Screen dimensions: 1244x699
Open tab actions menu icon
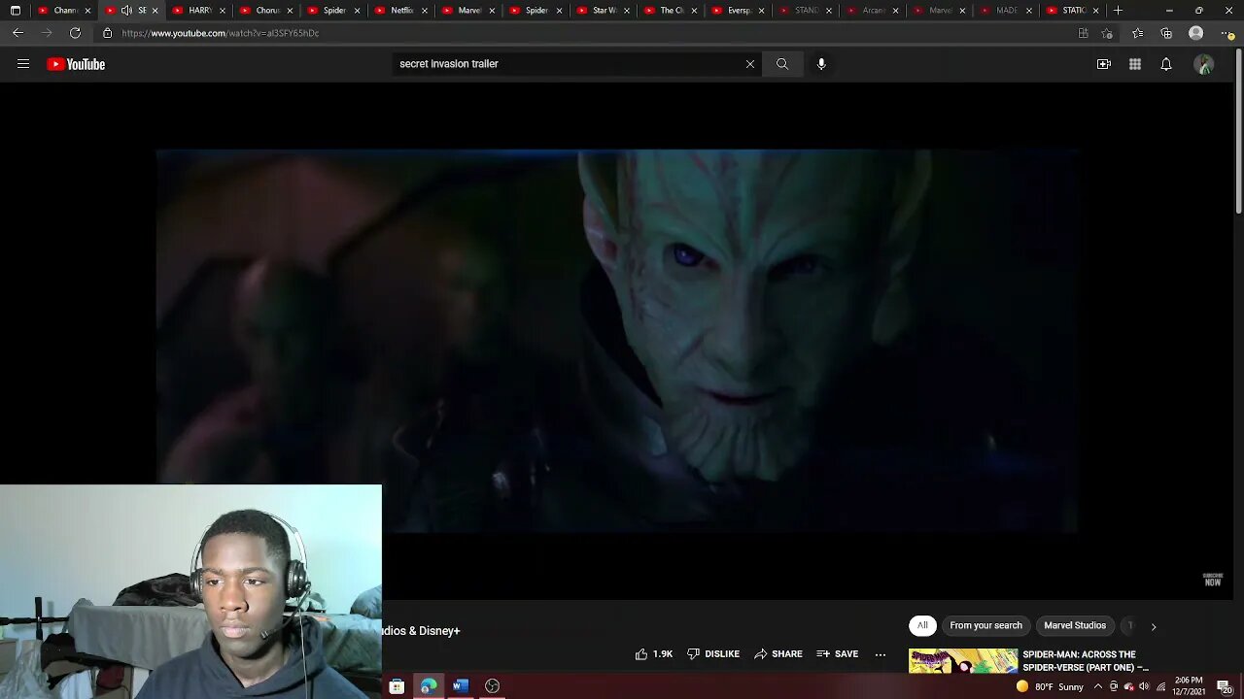[15, 11]
